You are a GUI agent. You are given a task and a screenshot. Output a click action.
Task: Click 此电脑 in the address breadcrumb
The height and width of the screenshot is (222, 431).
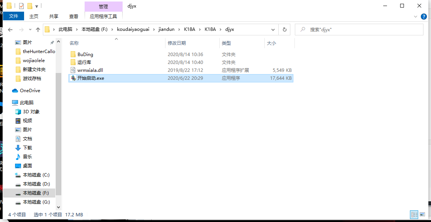tap(65, 29)
